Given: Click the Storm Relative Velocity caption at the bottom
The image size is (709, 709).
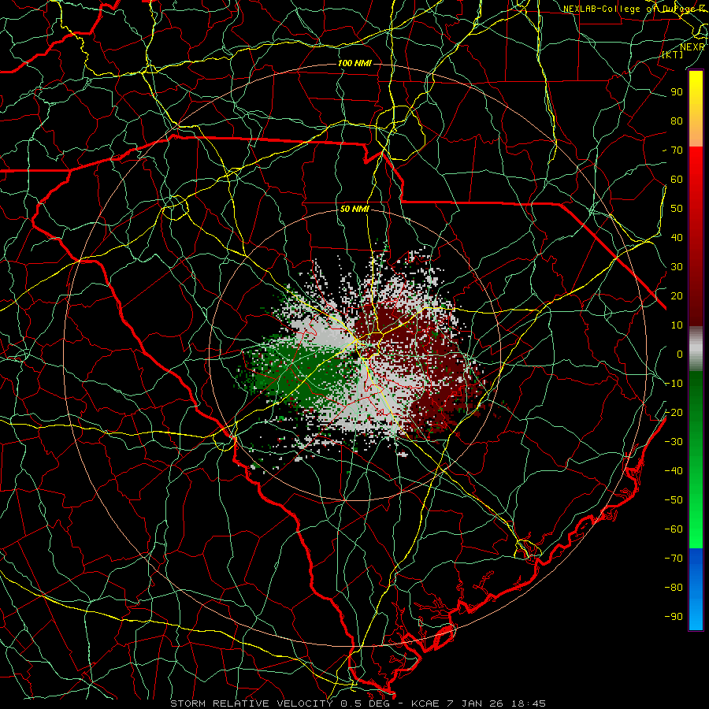Looking at the screenshot, I should pyautogui.click(x=358, y=703).
